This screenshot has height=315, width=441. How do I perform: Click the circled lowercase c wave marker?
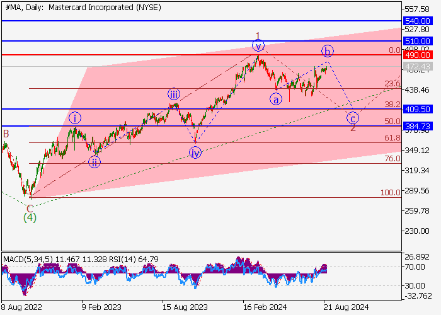click(x=353, y=118)
